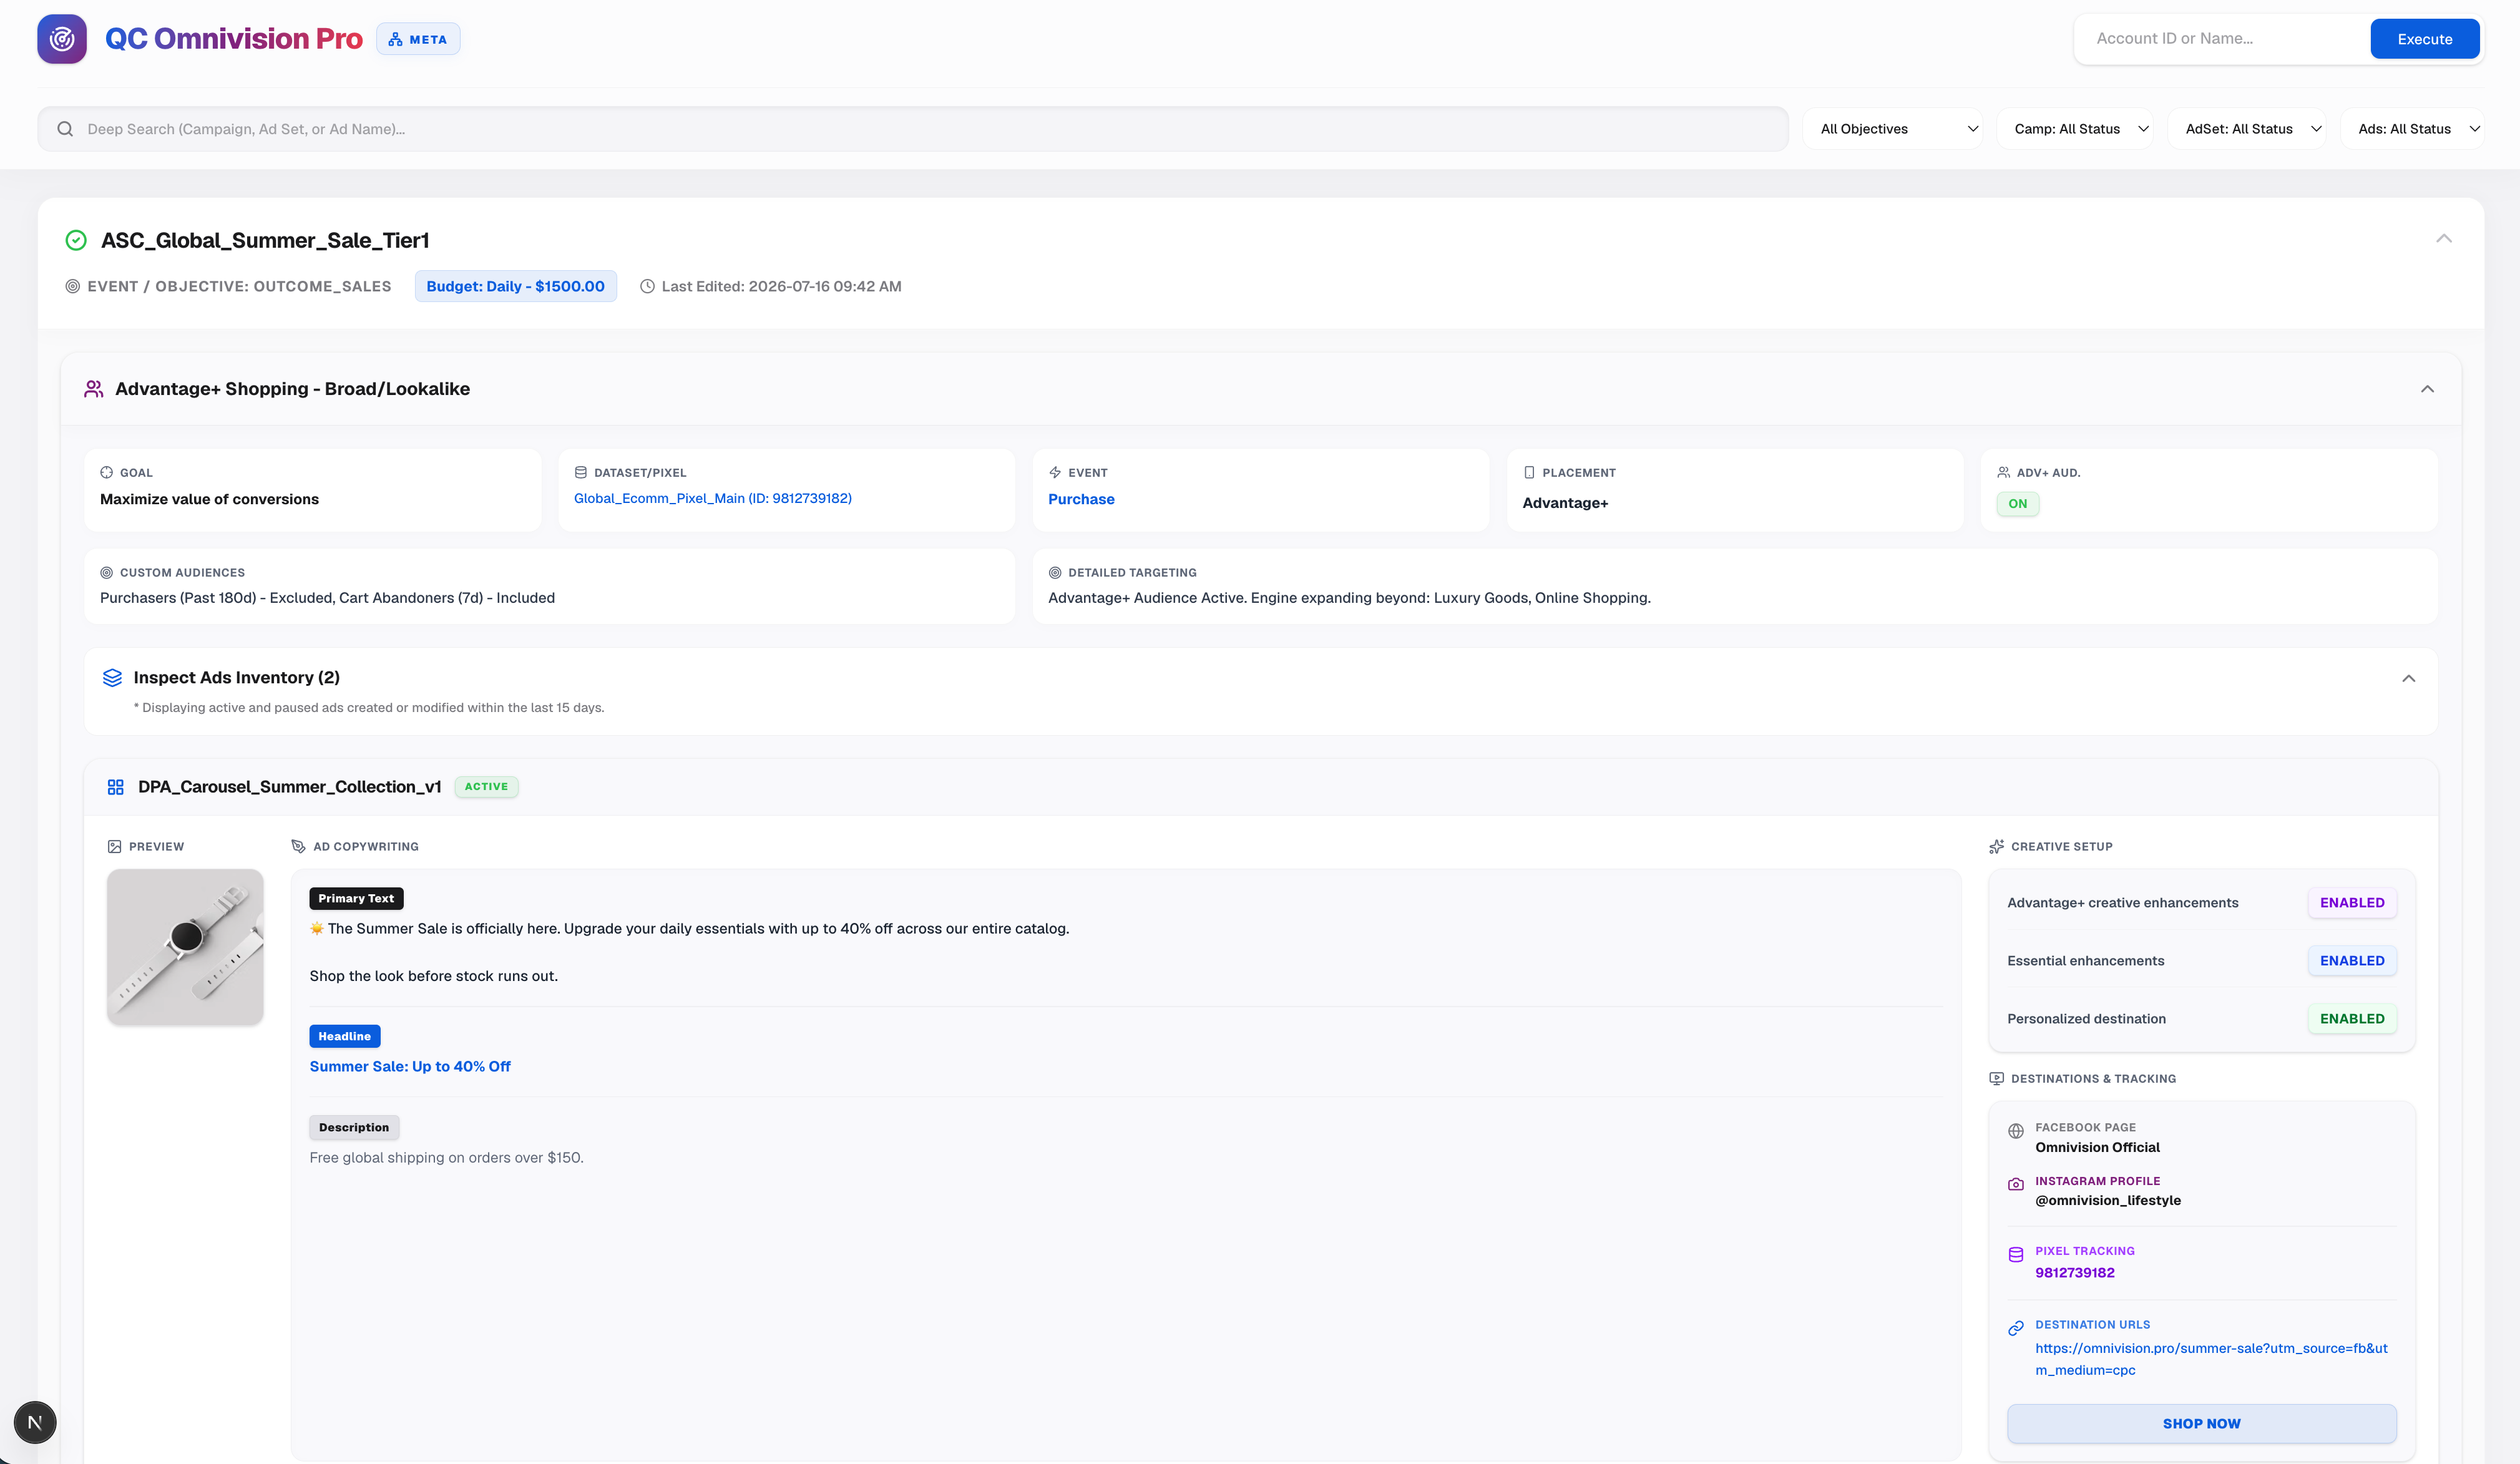Click the Pixel Tracking database icon

point(2015,1254)
